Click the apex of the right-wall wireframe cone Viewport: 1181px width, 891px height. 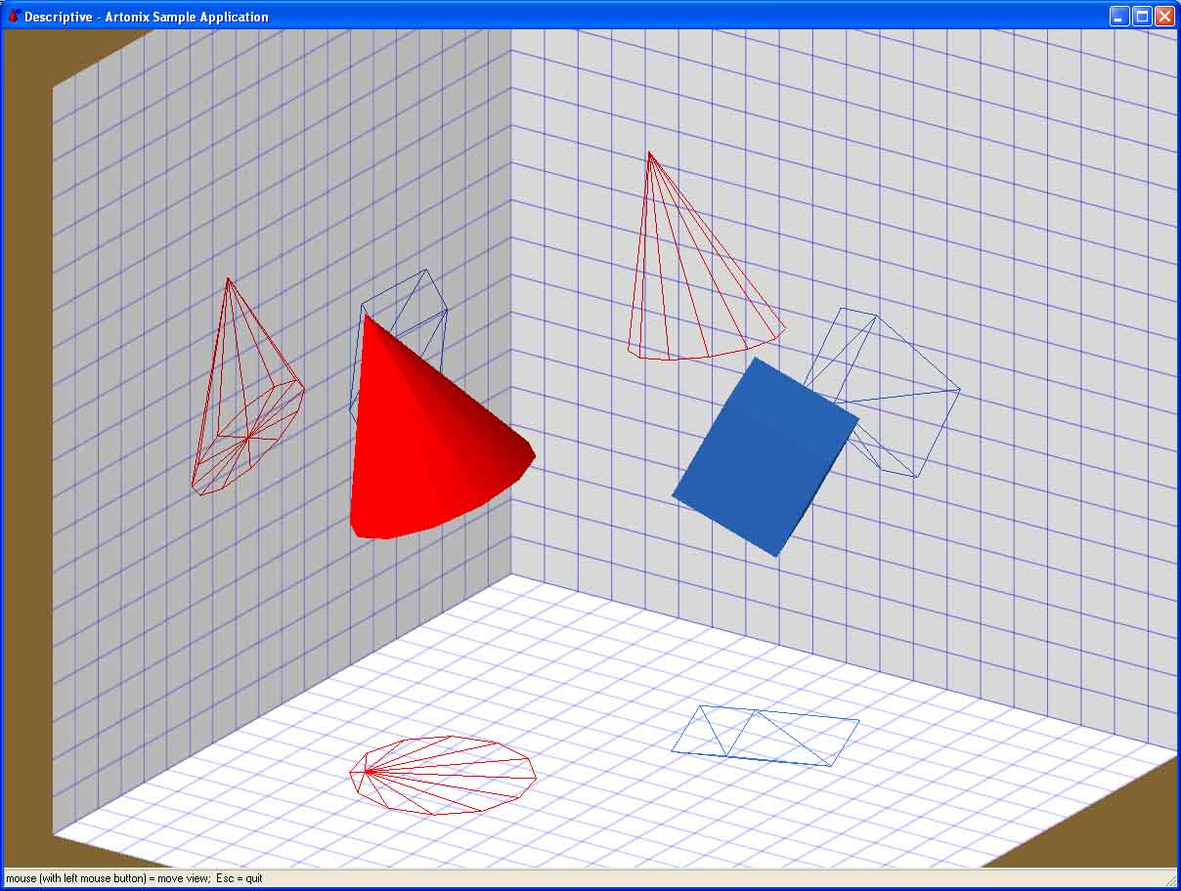(649, 153)
